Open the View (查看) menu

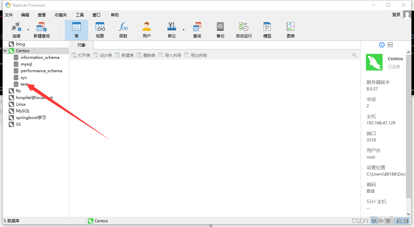42,15
